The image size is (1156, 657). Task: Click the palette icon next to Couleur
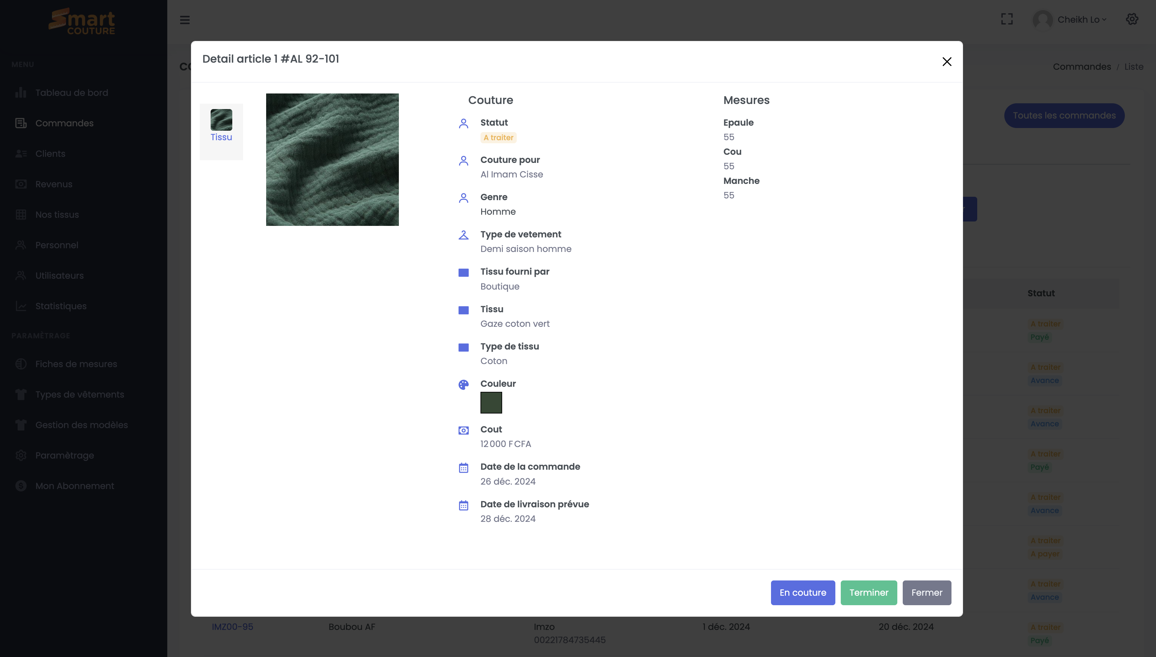click(463, 384)
